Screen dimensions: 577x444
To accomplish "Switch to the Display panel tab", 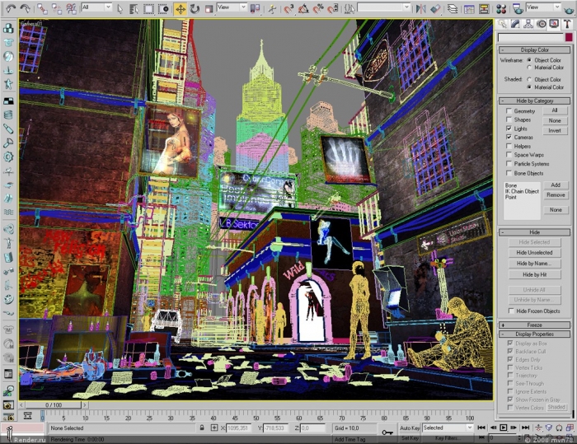I will (554, 24).
